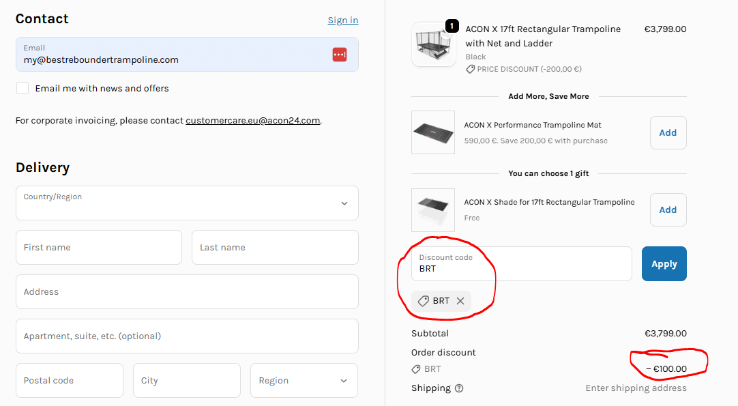Remove the BRT discount code with the X
This screenshot has width=738, height=406.
click(x=460, y=301)
